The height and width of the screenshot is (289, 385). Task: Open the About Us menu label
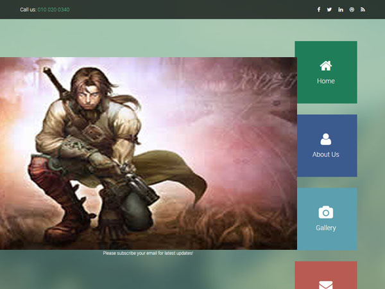(x=325, y=155)
